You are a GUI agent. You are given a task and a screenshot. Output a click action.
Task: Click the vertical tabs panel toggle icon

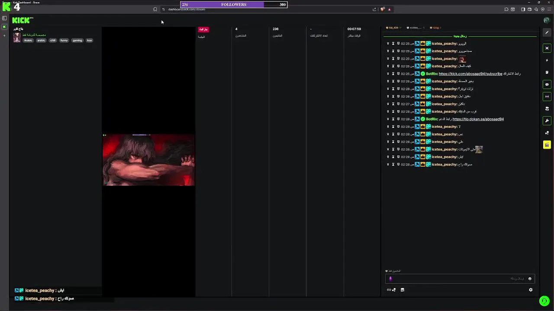point(4,18)
